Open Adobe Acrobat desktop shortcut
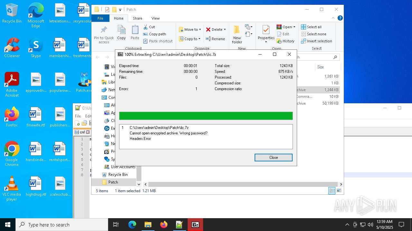The width and height of the screenshot is (412, 231). [x=12, y=85]
